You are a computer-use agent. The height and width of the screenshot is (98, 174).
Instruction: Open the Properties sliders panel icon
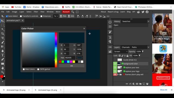(110, 27)
